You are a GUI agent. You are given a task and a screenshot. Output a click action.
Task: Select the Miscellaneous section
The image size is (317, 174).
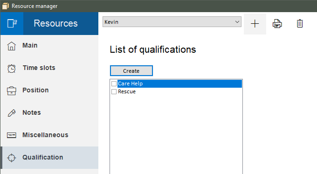(x=49, y=135)
